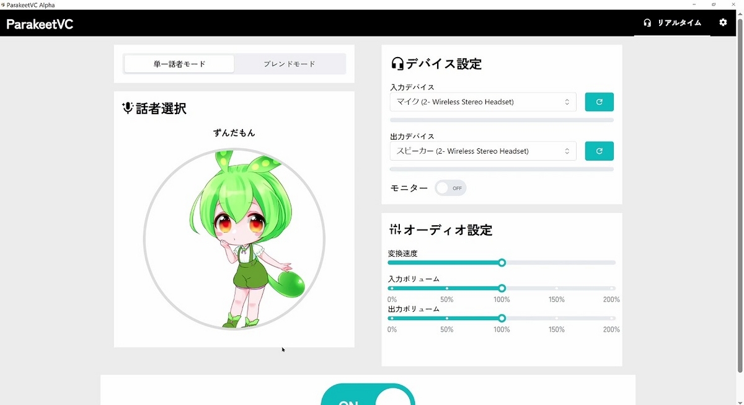Viewport: 744px width, 405px height.
Task: Refresh the output device list
Action: tap(600, 151)
